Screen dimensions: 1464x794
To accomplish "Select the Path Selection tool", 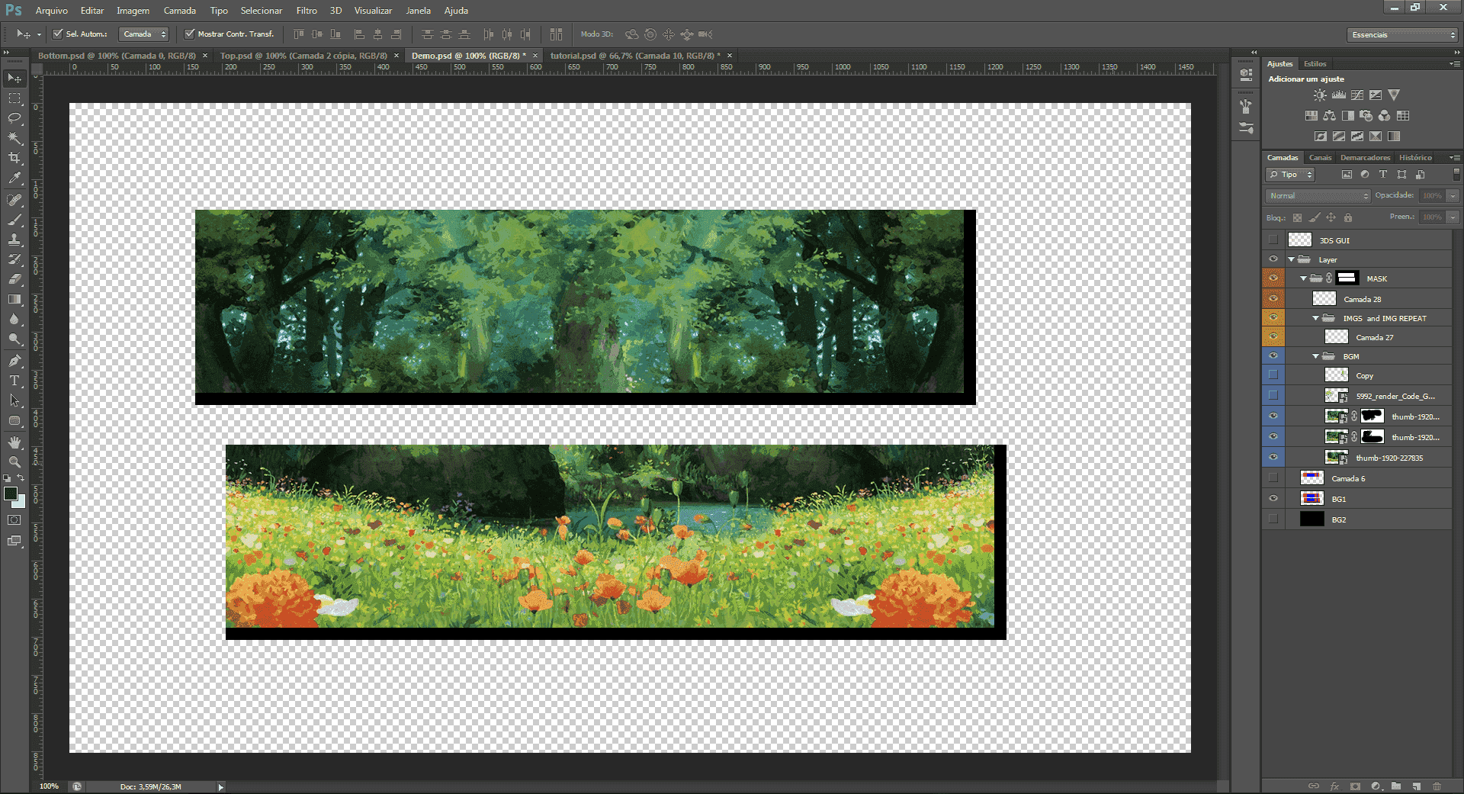I will pos(14,400).
